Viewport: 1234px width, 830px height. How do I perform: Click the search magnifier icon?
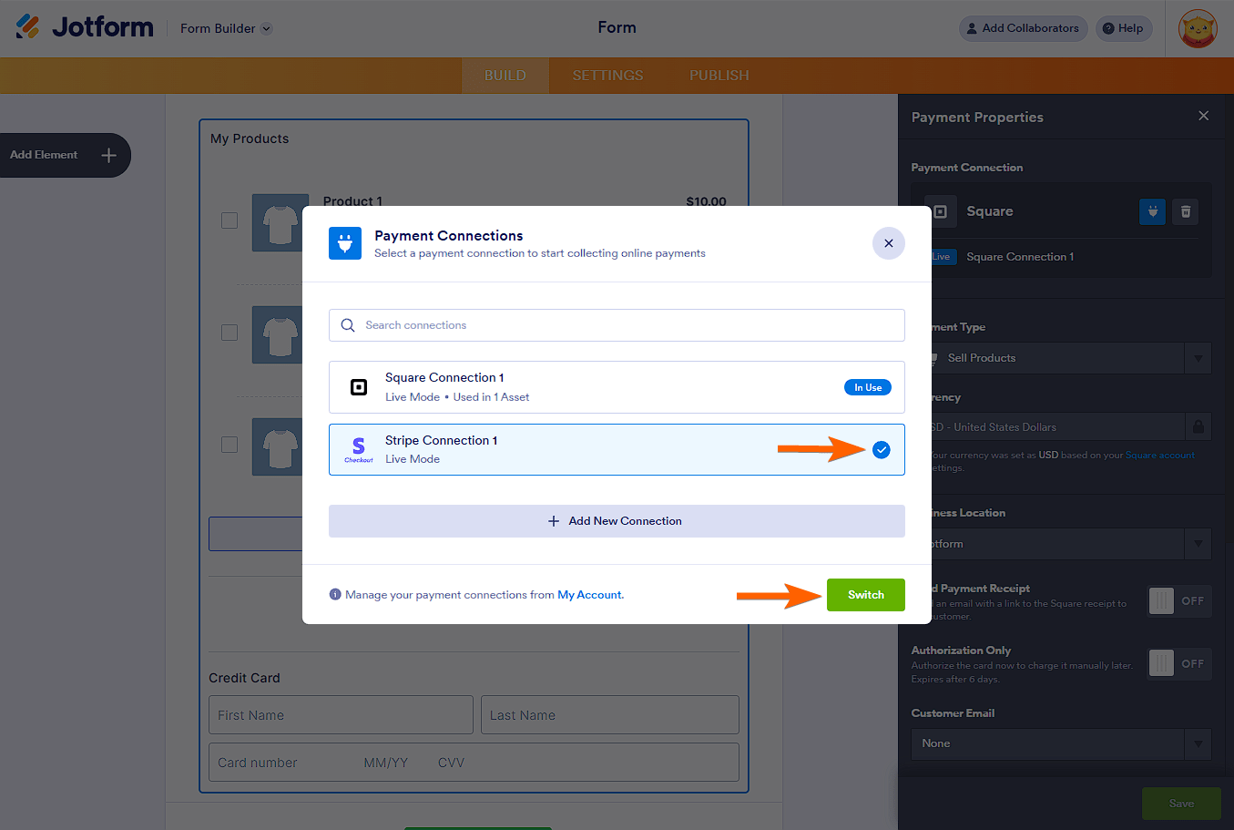[348, 325]
